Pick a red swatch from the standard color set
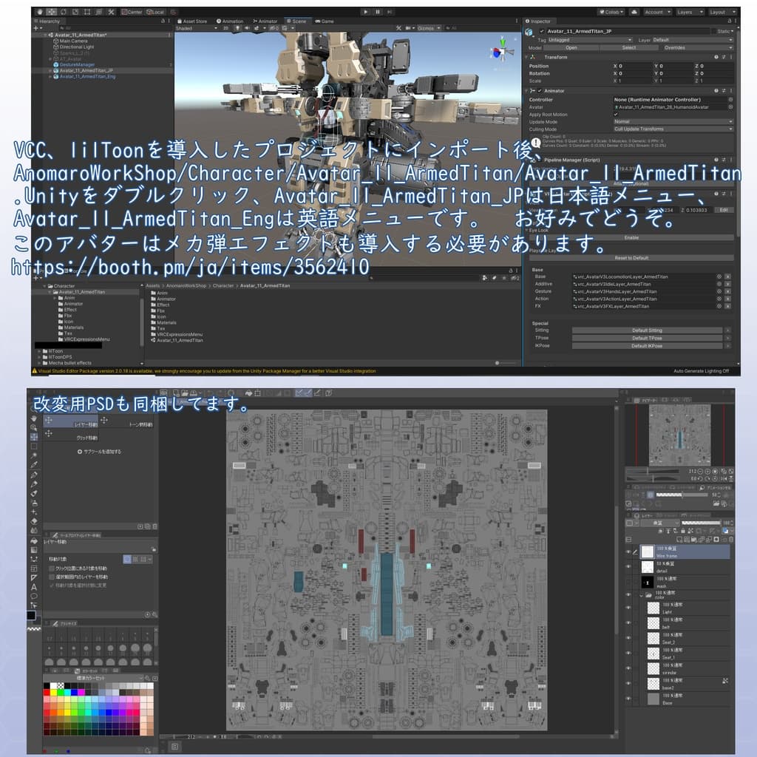 click(x=47, y=692)
